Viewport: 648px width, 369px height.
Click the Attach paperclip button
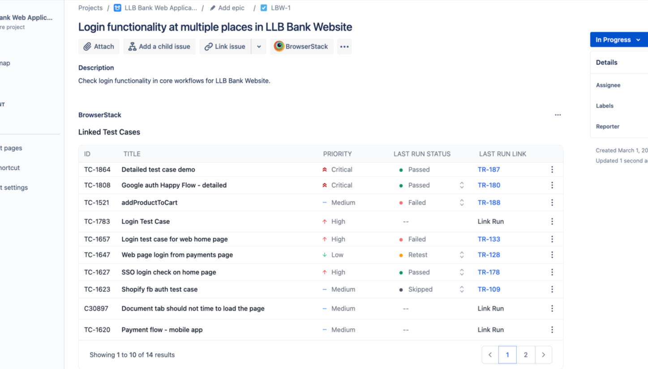click(99, 47)
